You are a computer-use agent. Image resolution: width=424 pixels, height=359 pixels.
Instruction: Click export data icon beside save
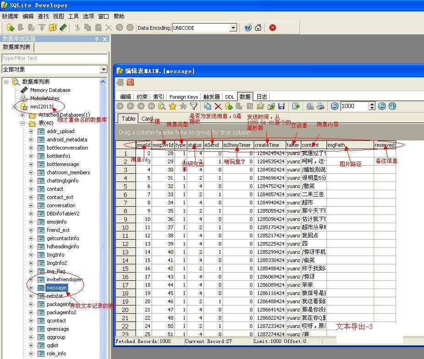(271, 106)
